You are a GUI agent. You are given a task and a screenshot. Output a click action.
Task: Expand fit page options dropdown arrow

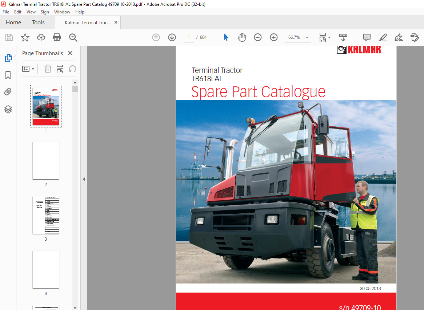pos(329,37)
